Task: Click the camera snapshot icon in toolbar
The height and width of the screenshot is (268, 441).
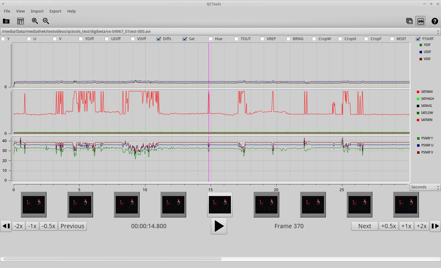Action: point(6,21)
